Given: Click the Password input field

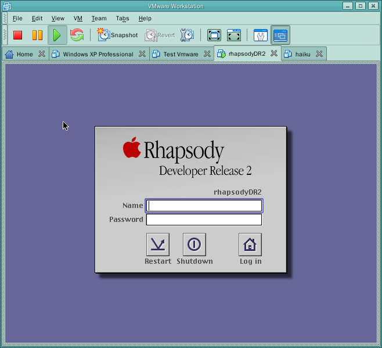Looking at the screenshot, I should 204,220.
